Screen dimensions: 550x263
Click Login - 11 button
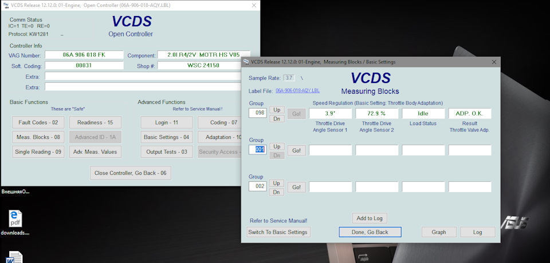tap(167, 122)
